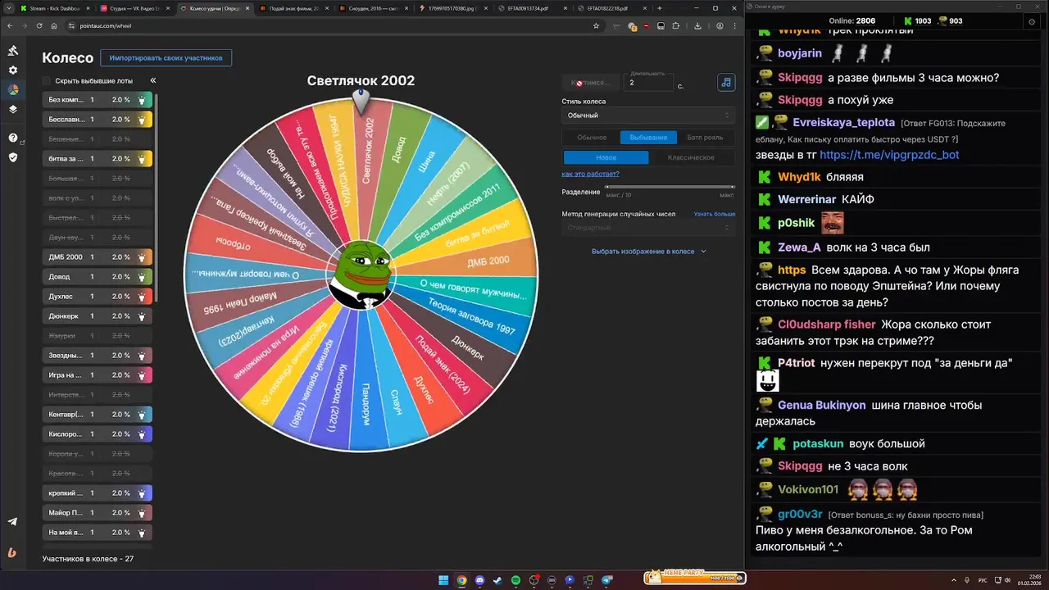Click the light bulb icon for Довод lot

(142, 277)
